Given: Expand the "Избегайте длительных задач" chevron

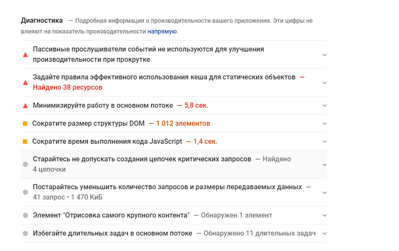Looking at the screenshot, I should point(325,233).
